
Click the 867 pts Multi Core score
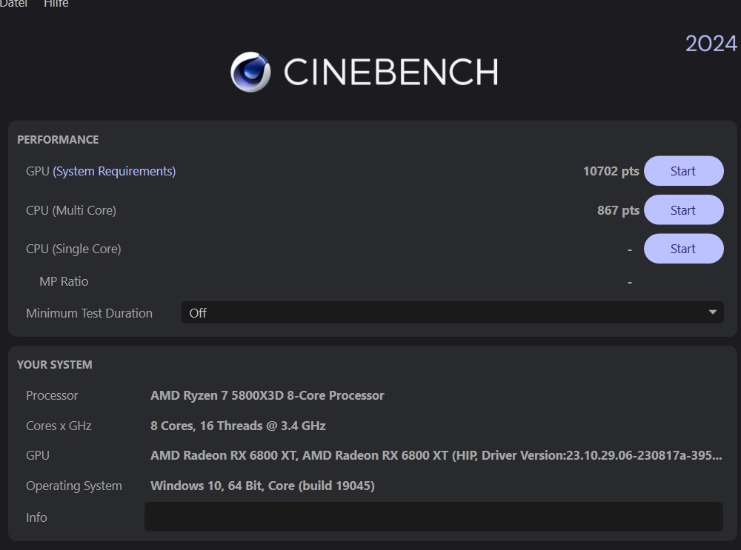click(618, 210)
